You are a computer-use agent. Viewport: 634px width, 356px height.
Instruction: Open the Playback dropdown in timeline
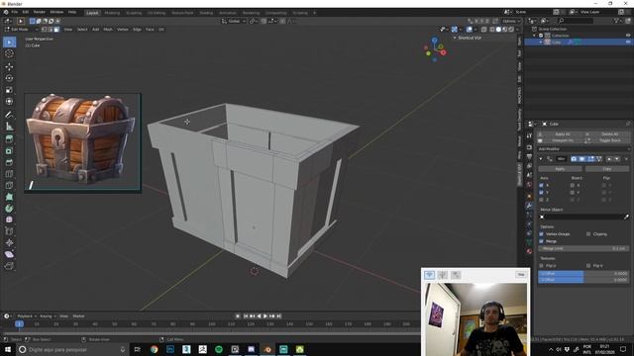(x=27, y=316)
